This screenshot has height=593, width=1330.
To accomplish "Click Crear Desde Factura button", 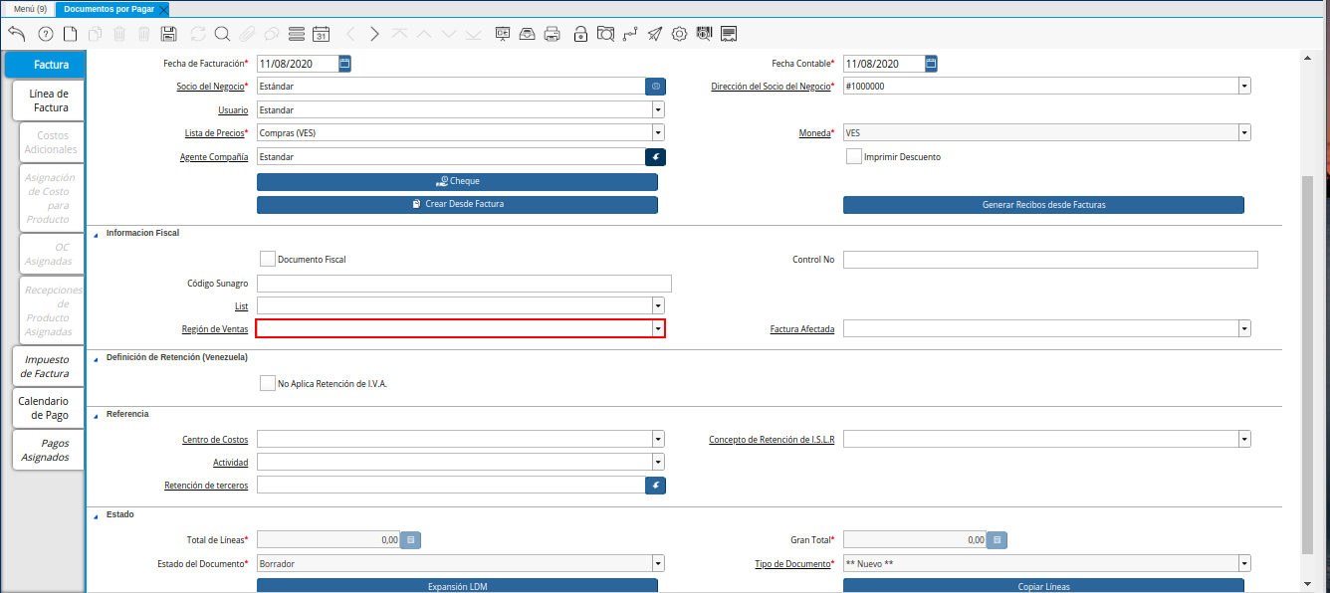I will [457, 205].
